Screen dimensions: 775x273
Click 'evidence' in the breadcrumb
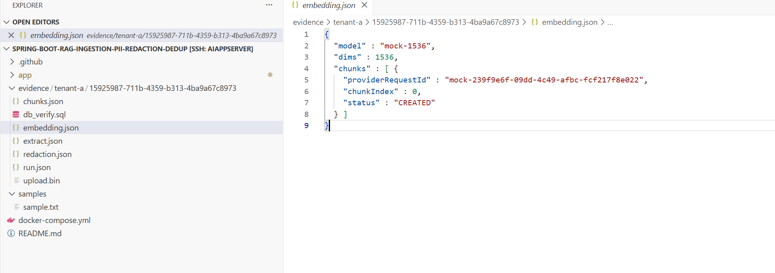click(308, 22)
